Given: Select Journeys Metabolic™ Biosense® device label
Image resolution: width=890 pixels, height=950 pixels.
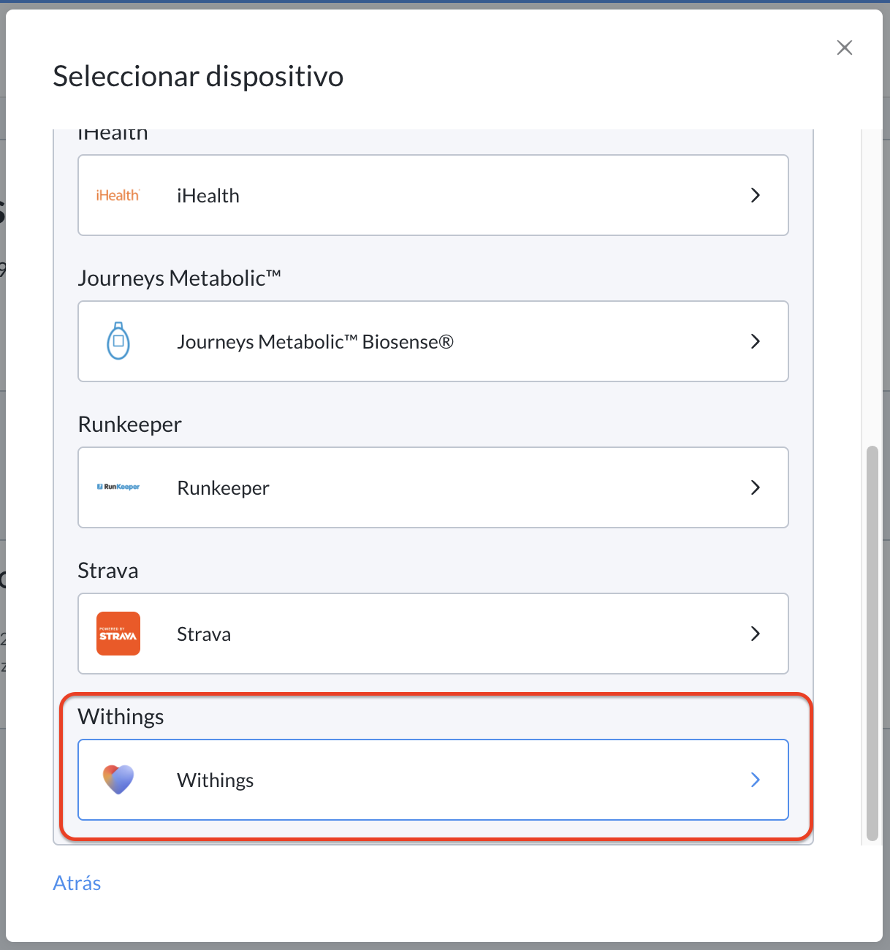Looking at the screenshot, I should (x=315, y=342).
